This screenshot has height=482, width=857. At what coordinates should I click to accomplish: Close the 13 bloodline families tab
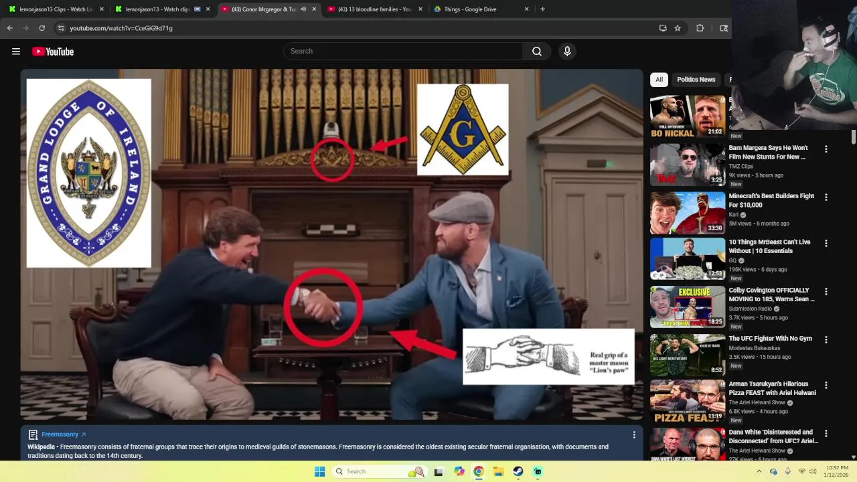[x=420, y=9]
